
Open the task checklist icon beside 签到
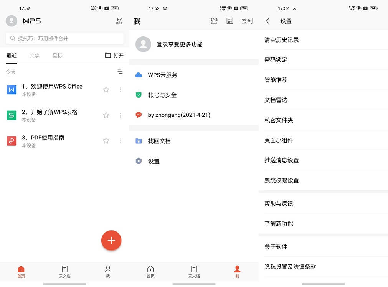(x=230, y=21)
